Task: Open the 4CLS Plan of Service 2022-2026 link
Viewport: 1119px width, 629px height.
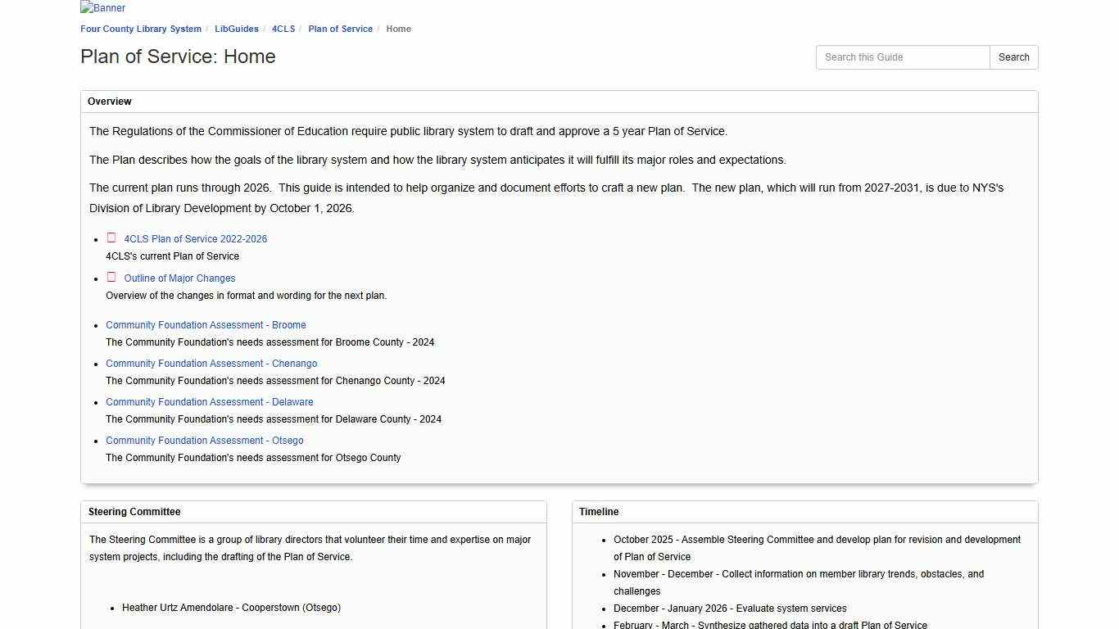Action: coord(195,238)
